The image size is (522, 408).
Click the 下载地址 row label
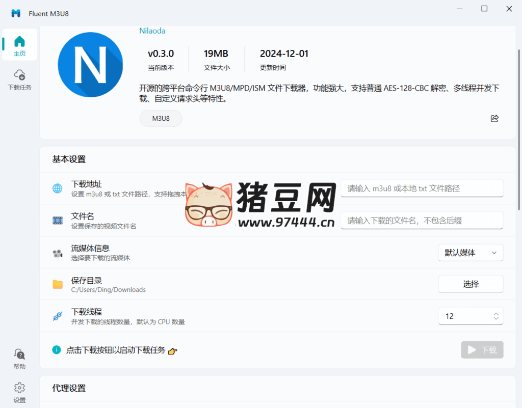click(87, 184)
